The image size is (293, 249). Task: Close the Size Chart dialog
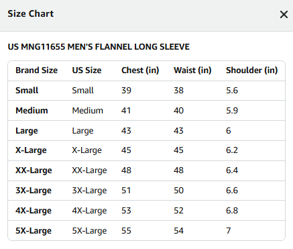tap(284, 15)
